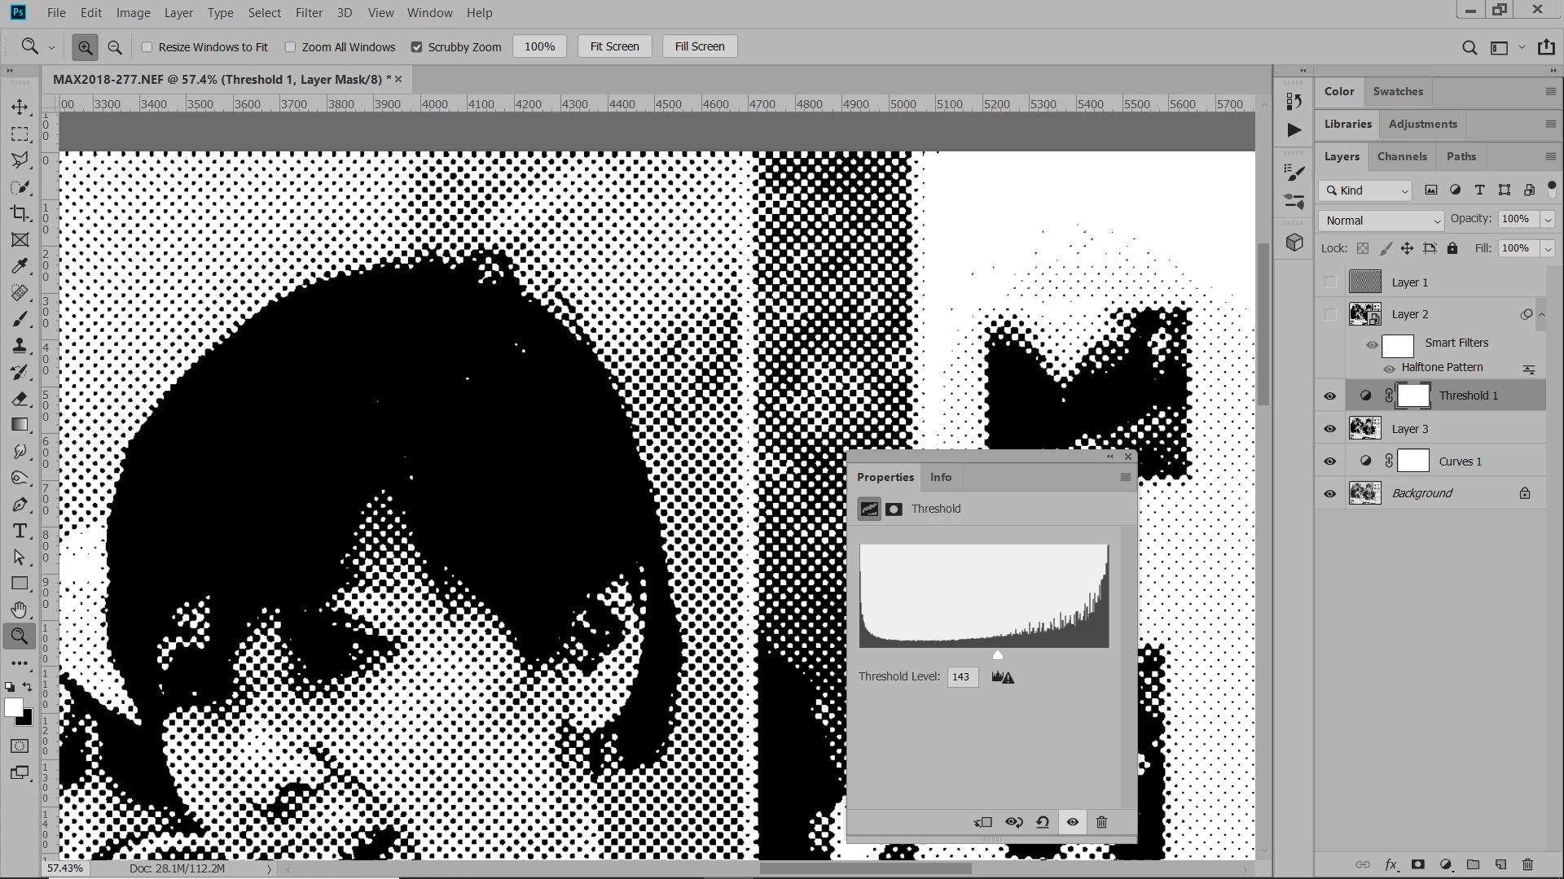Hide the Layer 3 layer
The image size is (1564, 879).
1330,429
